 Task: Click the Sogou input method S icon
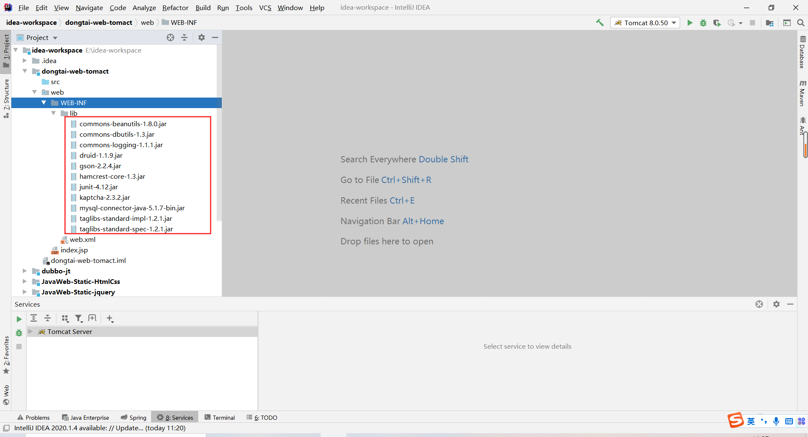tap(736, 420)
